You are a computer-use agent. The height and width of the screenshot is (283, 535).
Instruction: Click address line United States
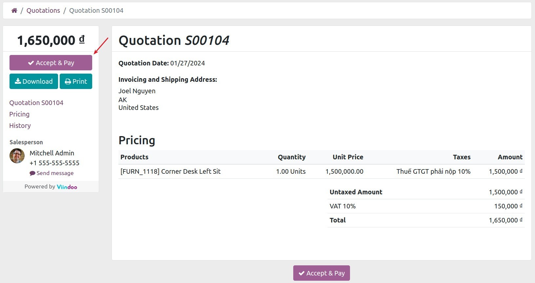138,108
